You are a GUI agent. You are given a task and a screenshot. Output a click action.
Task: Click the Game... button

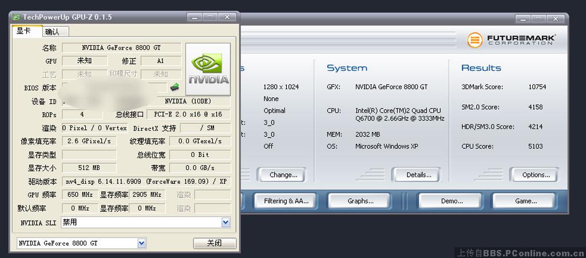[x=524, y=201]
